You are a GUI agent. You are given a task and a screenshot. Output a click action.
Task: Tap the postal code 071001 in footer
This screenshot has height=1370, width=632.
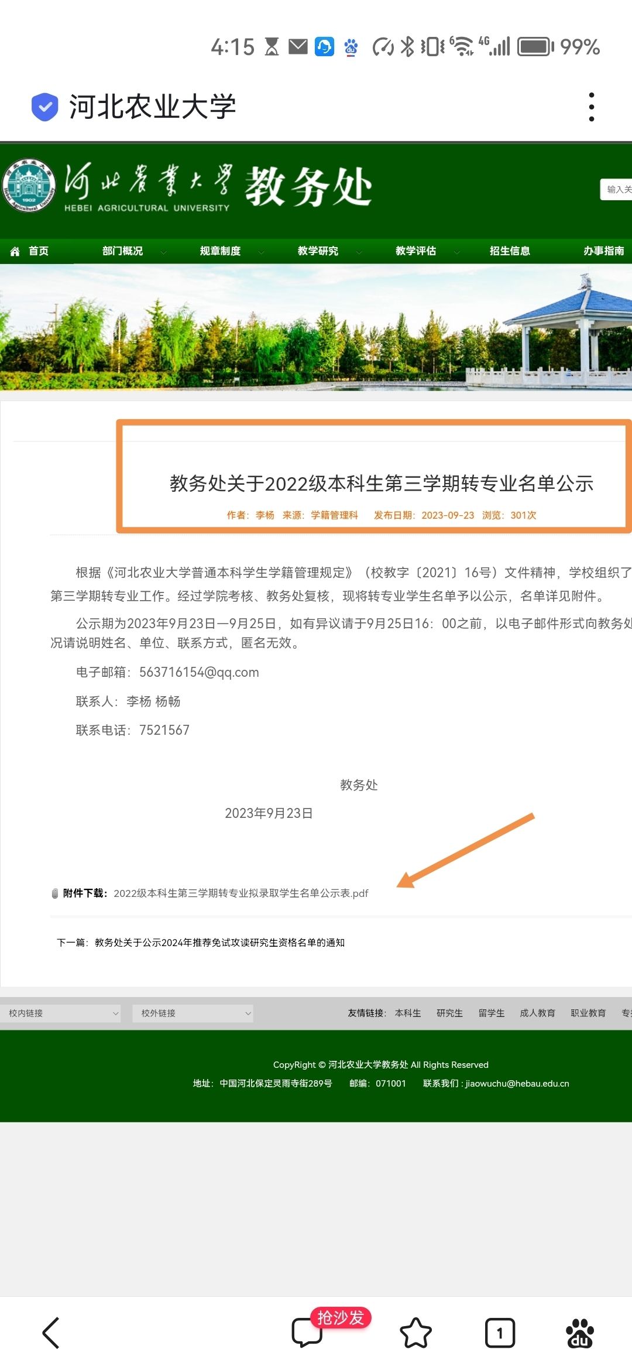pos(391,1083)
